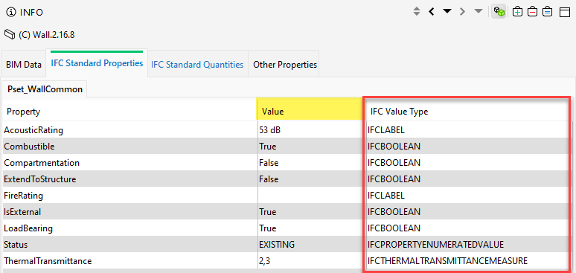Click the 53 dB value cell
The image size is (576, 273).
point(312,129)
